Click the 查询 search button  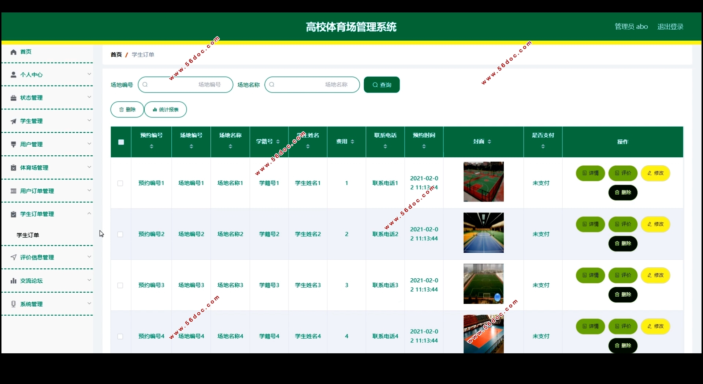click(x=382, y=85)
